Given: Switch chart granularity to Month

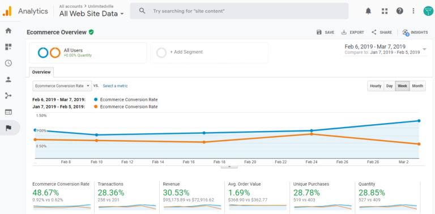Looking at the screenshot, I should [x=417, y=86].
